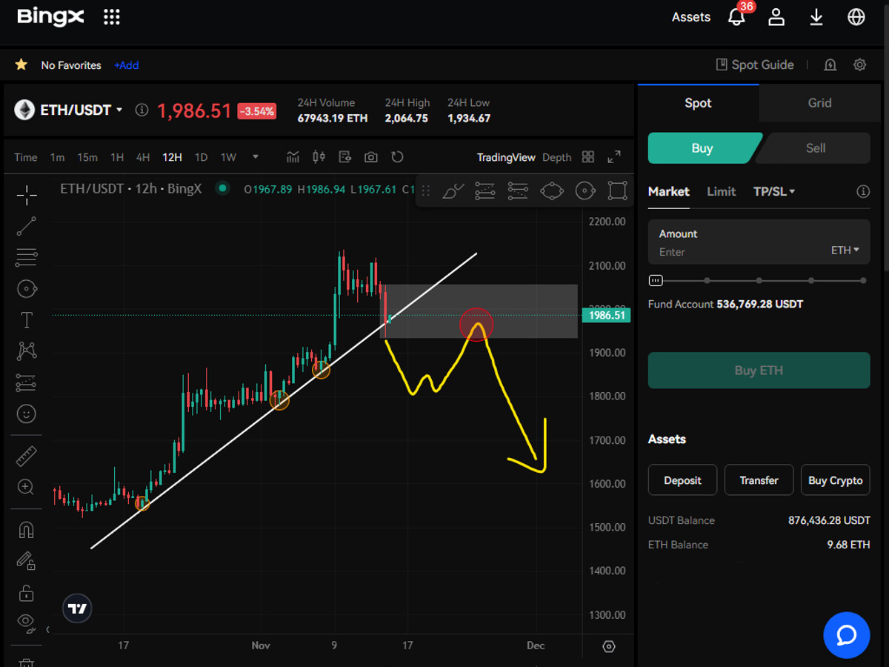Switch to the Sell side
Image resolution: width=889 pixels, height=667 pixels.
click(815, 148)
